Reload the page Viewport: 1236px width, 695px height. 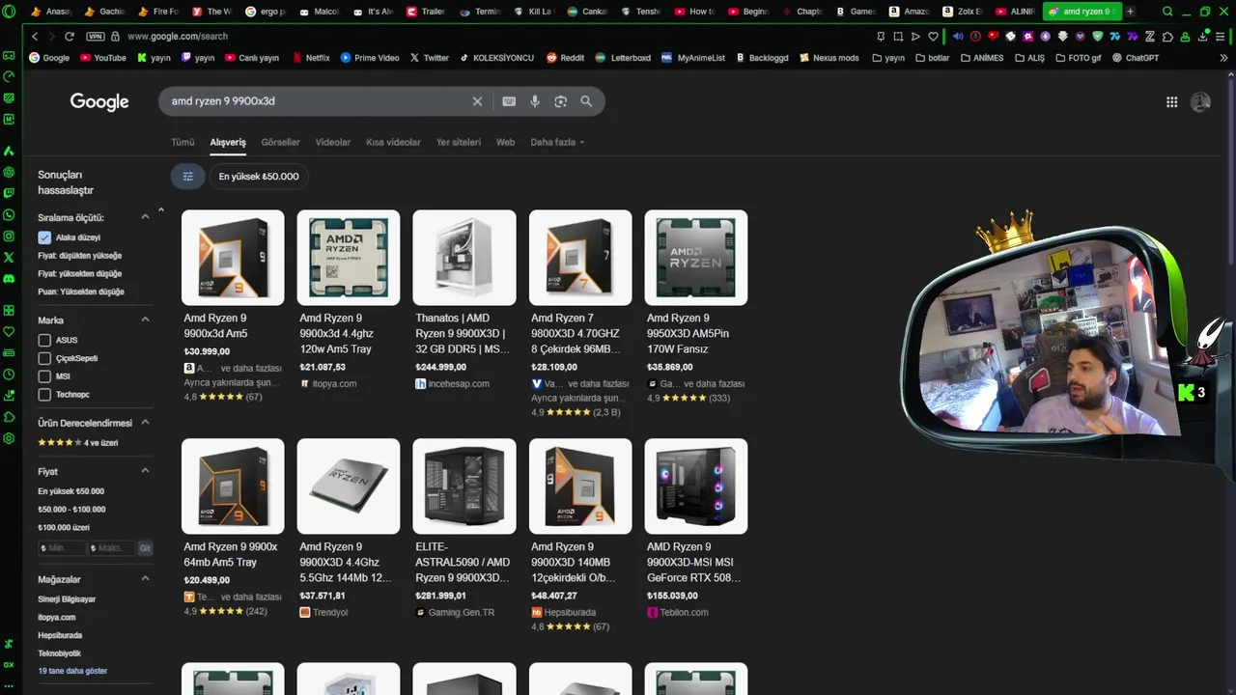pyautogui.click(x=70, y=36)
